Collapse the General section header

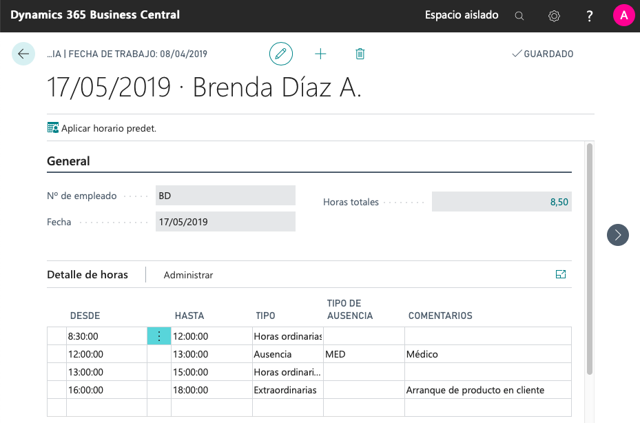(x=69, y=161)
